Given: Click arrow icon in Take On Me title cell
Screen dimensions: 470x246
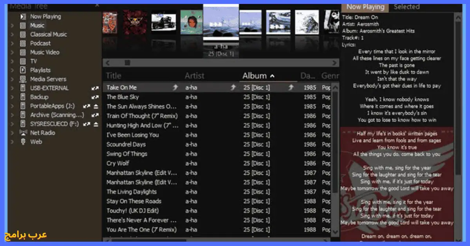Looking at the screenshot, I should pos(175,88).
